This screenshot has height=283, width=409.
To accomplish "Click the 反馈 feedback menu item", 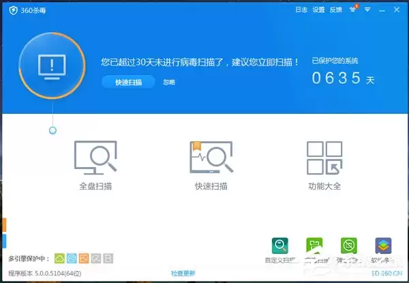I will (335, 10).
